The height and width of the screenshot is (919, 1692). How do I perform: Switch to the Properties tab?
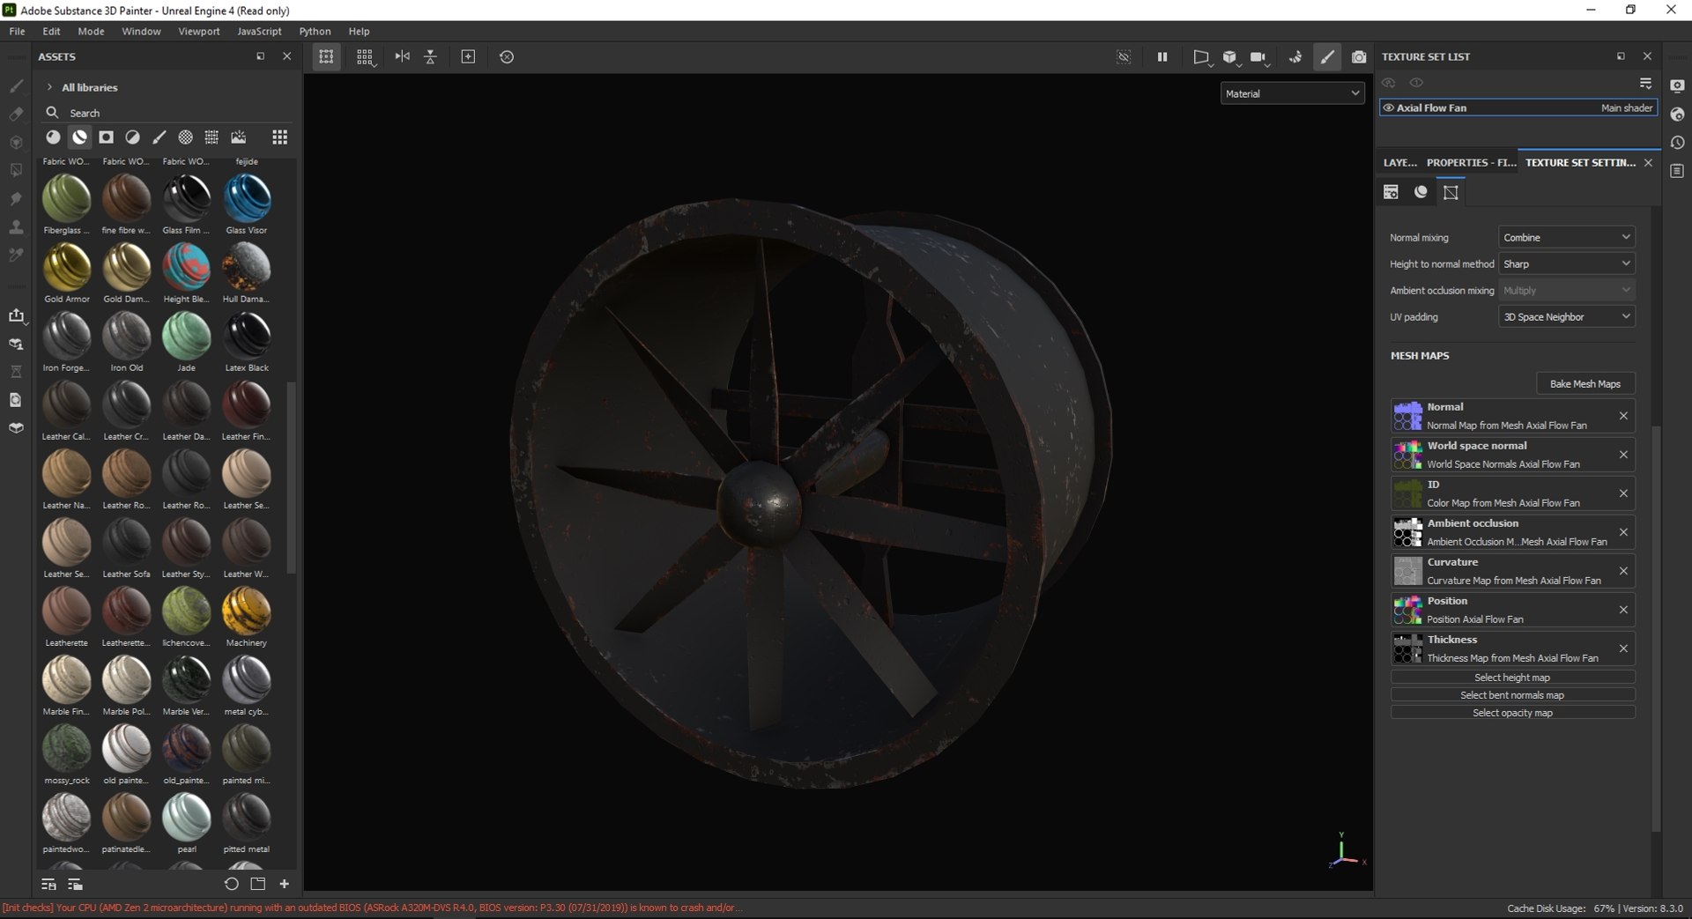(x=1471, y=163)
